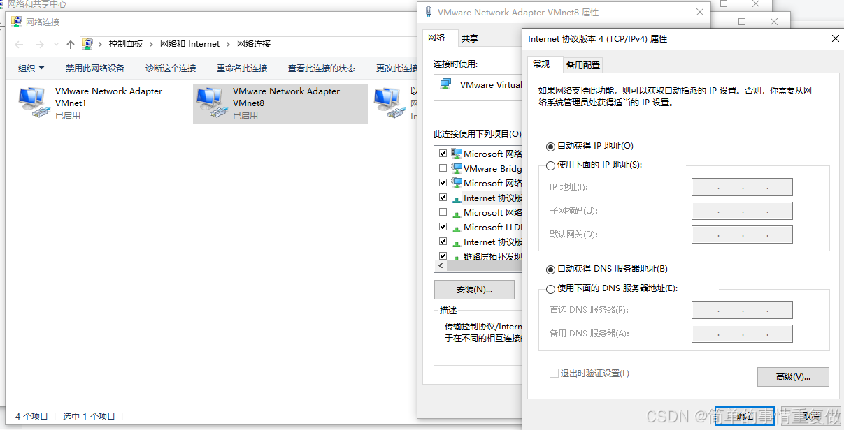844x430 pixels.
Task: Select the partly hidden adapter icon labeled 以
Action: [x=389, y=103]
